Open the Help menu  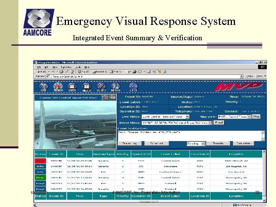click(x=87, y=67)
